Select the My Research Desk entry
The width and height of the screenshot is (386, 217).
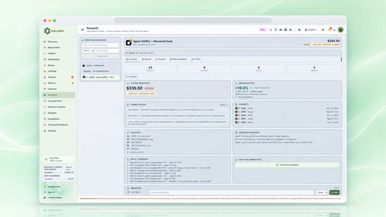[x=101, y=71]
